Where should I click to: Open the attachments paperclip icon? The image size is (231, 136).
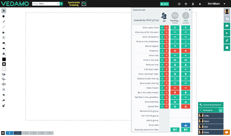(227, 40)
